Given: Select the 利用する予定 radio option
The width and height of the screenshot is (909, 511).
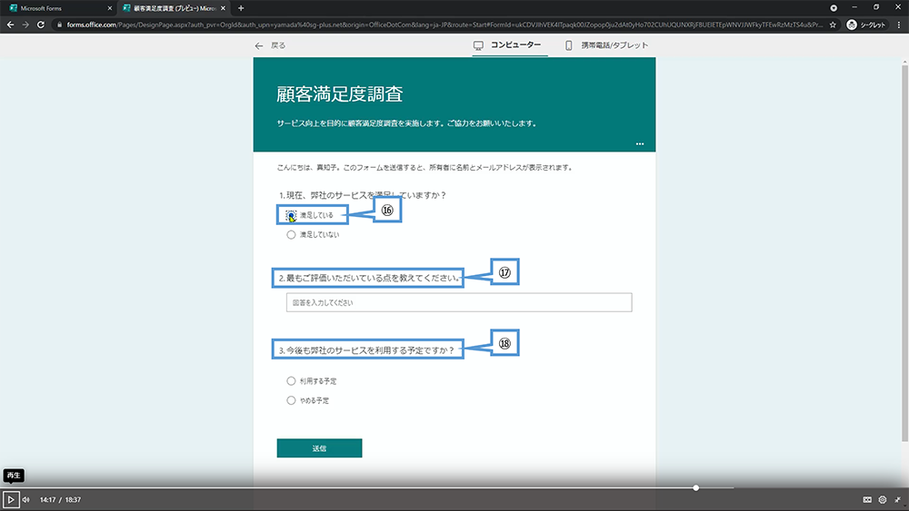Looking at the screenshot, I should point(291,381).
